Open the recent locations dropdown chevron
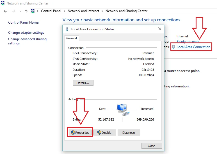Screen dimensions: 217x154 20,11
